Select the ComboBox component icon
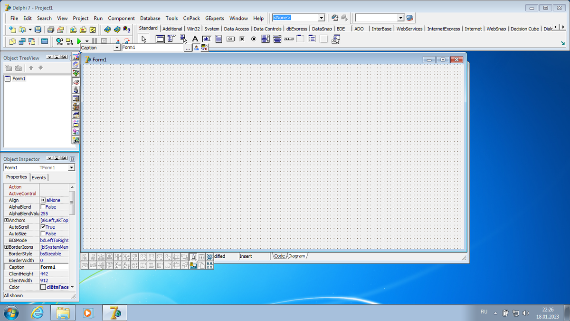 click(277, 39)
